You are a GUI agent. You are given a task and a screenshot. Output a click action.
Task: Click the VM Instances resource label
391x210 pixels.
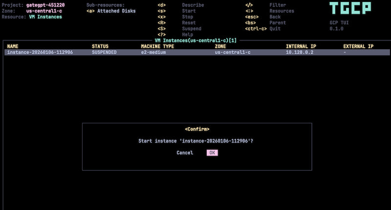point(45,17)
